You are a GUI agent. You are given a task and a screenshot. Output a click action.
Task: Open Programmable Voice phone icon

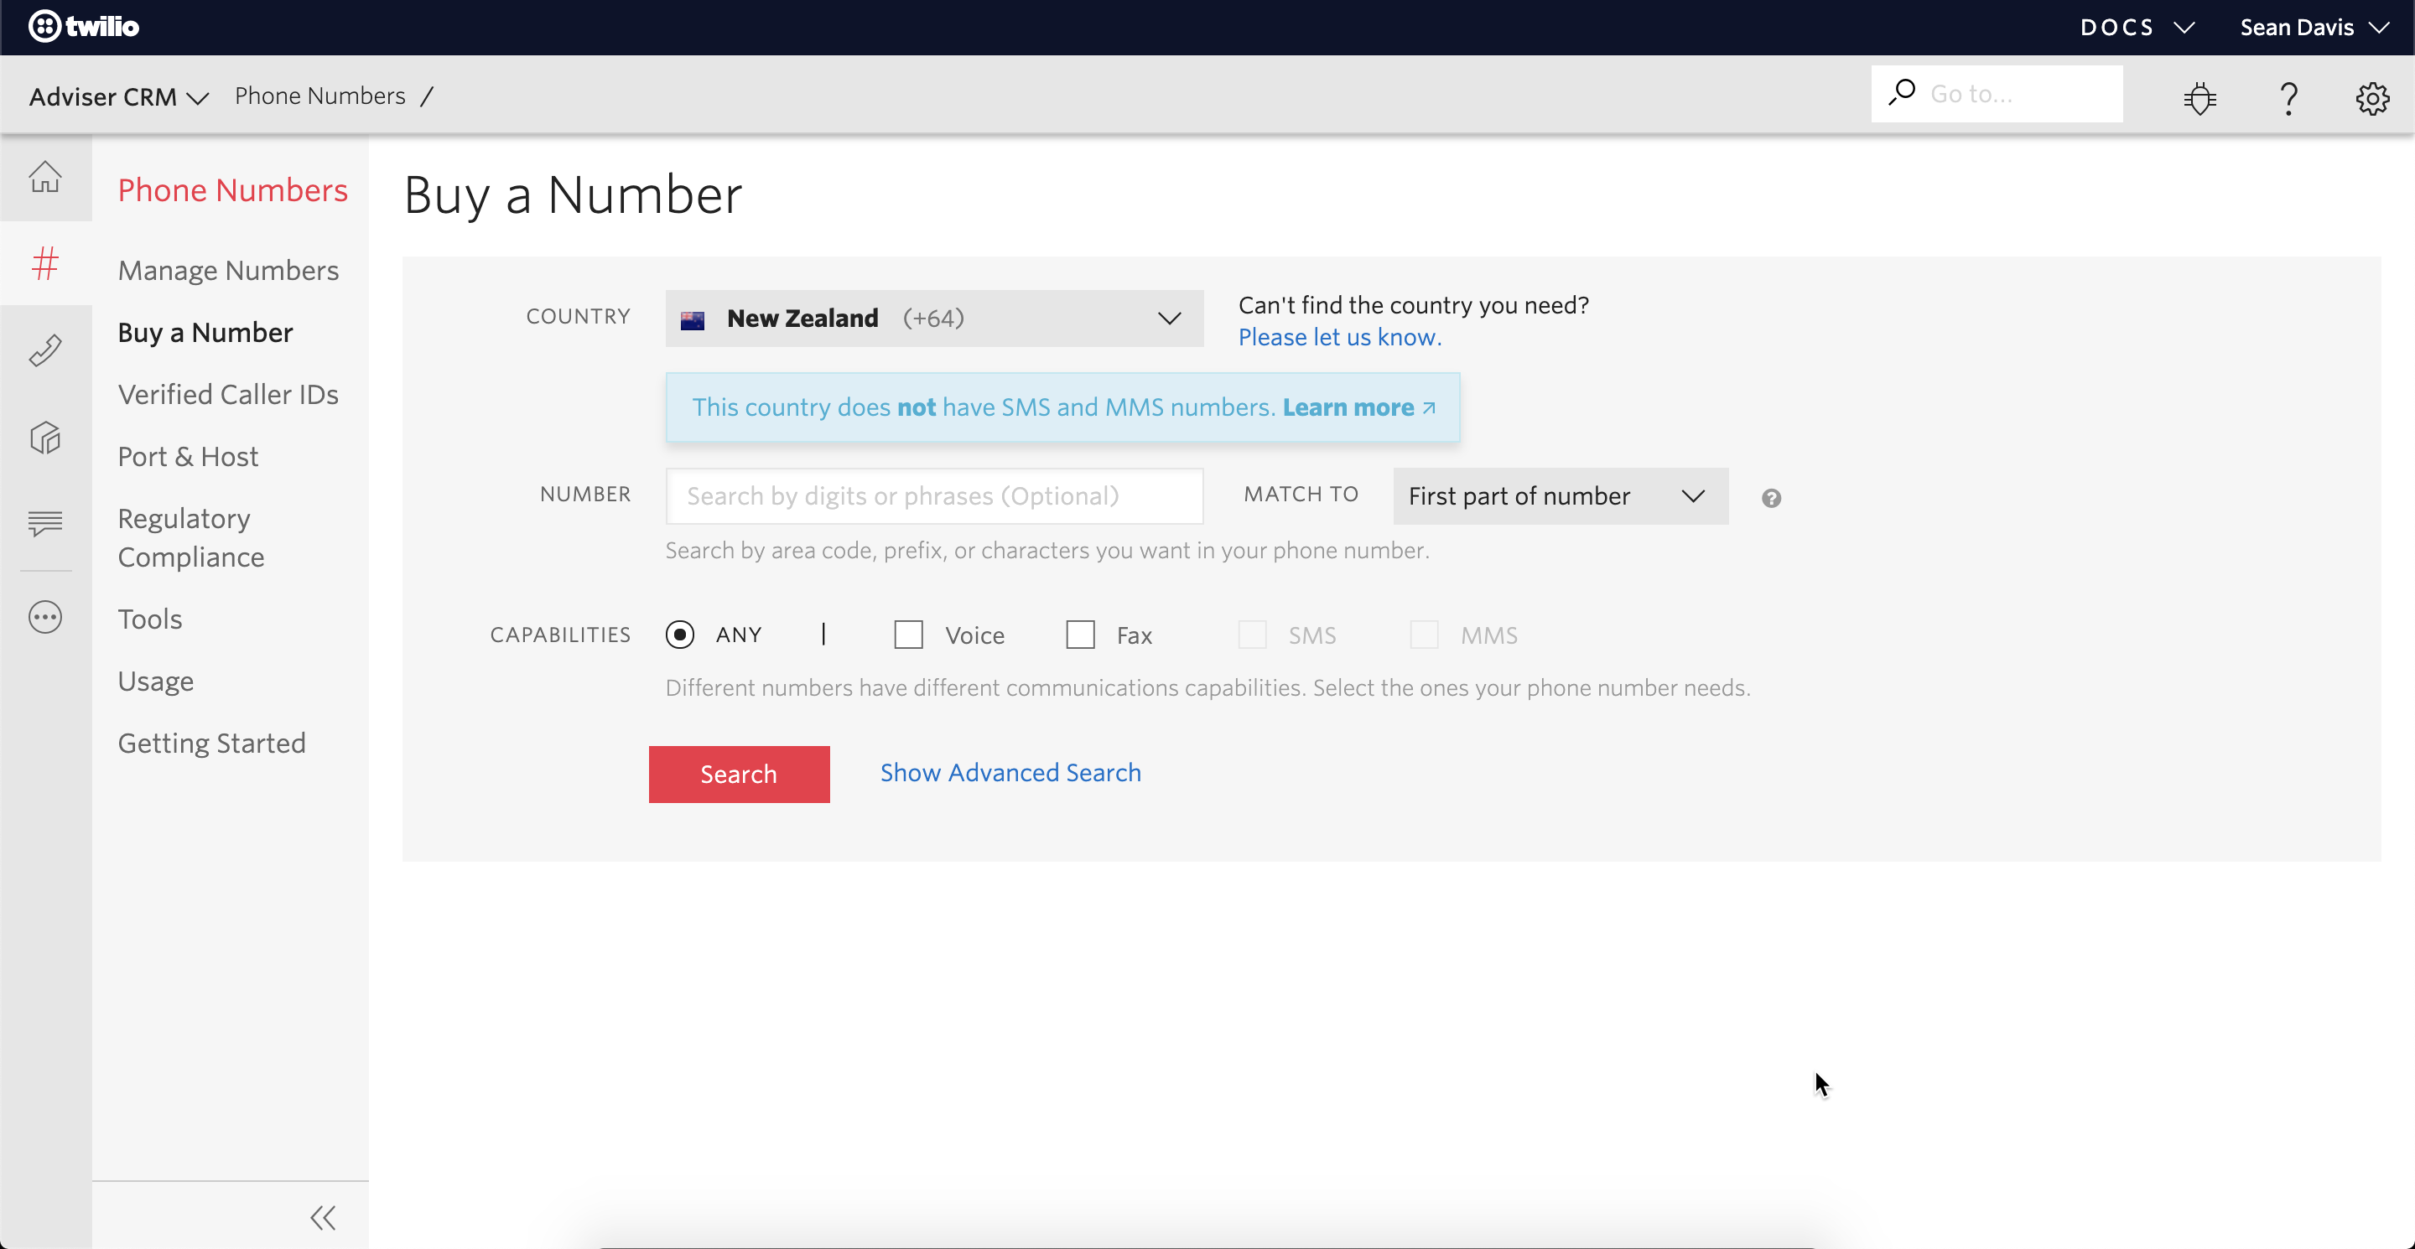tap(45, 350)
